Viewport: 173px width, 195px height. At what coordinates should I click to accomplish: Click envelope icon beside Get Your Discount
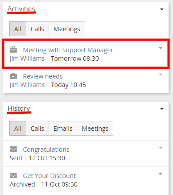[13, 175]
